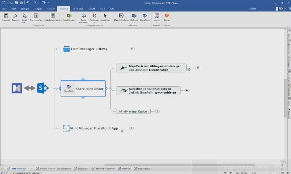Save the map via the floppy icon
291x174 pixels.
tap(16, 3)
